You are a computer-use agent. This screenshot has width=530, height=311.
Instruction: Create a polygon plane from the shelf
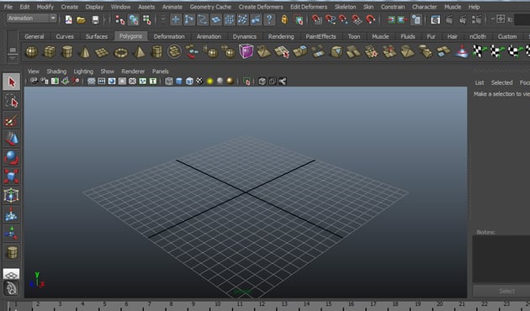[x=102, y=52]
